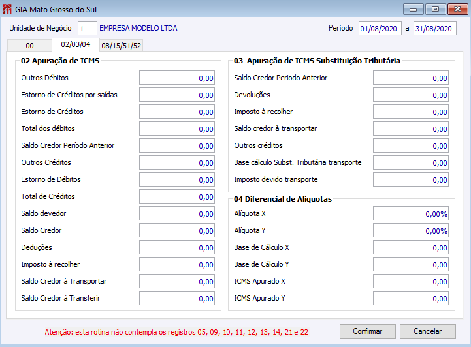The image size is (471, 347).
Task: Select Base cálculo Subst. Tributária transporte field
Action: (411, 163)
